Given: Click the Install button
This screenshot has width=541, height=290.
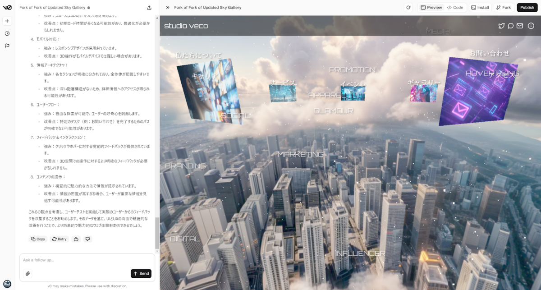Looking at the screenshot, I should click(x=480, y=8).
